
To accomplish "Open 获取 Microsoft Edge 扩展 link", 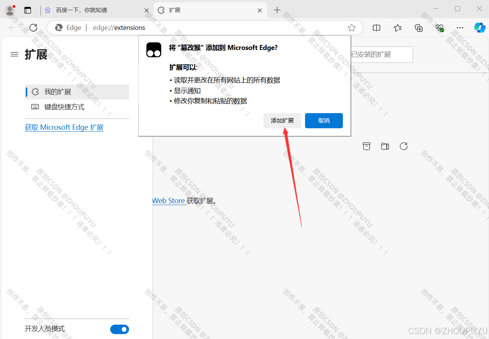I will [x=64, y=128].
